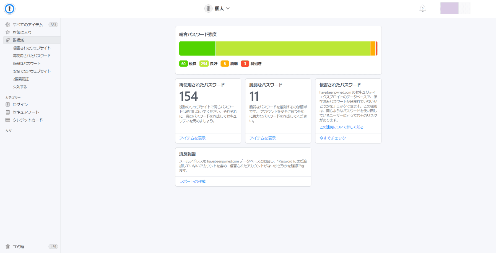This screenshot has width=496, height=253.
Task: Click the watchtower icon beside 監視塔
Action: tap(8, 40)
